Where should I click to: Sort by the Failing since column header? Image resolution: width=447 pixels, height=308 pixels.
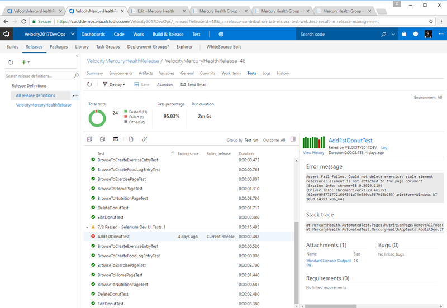pos(188,153)
